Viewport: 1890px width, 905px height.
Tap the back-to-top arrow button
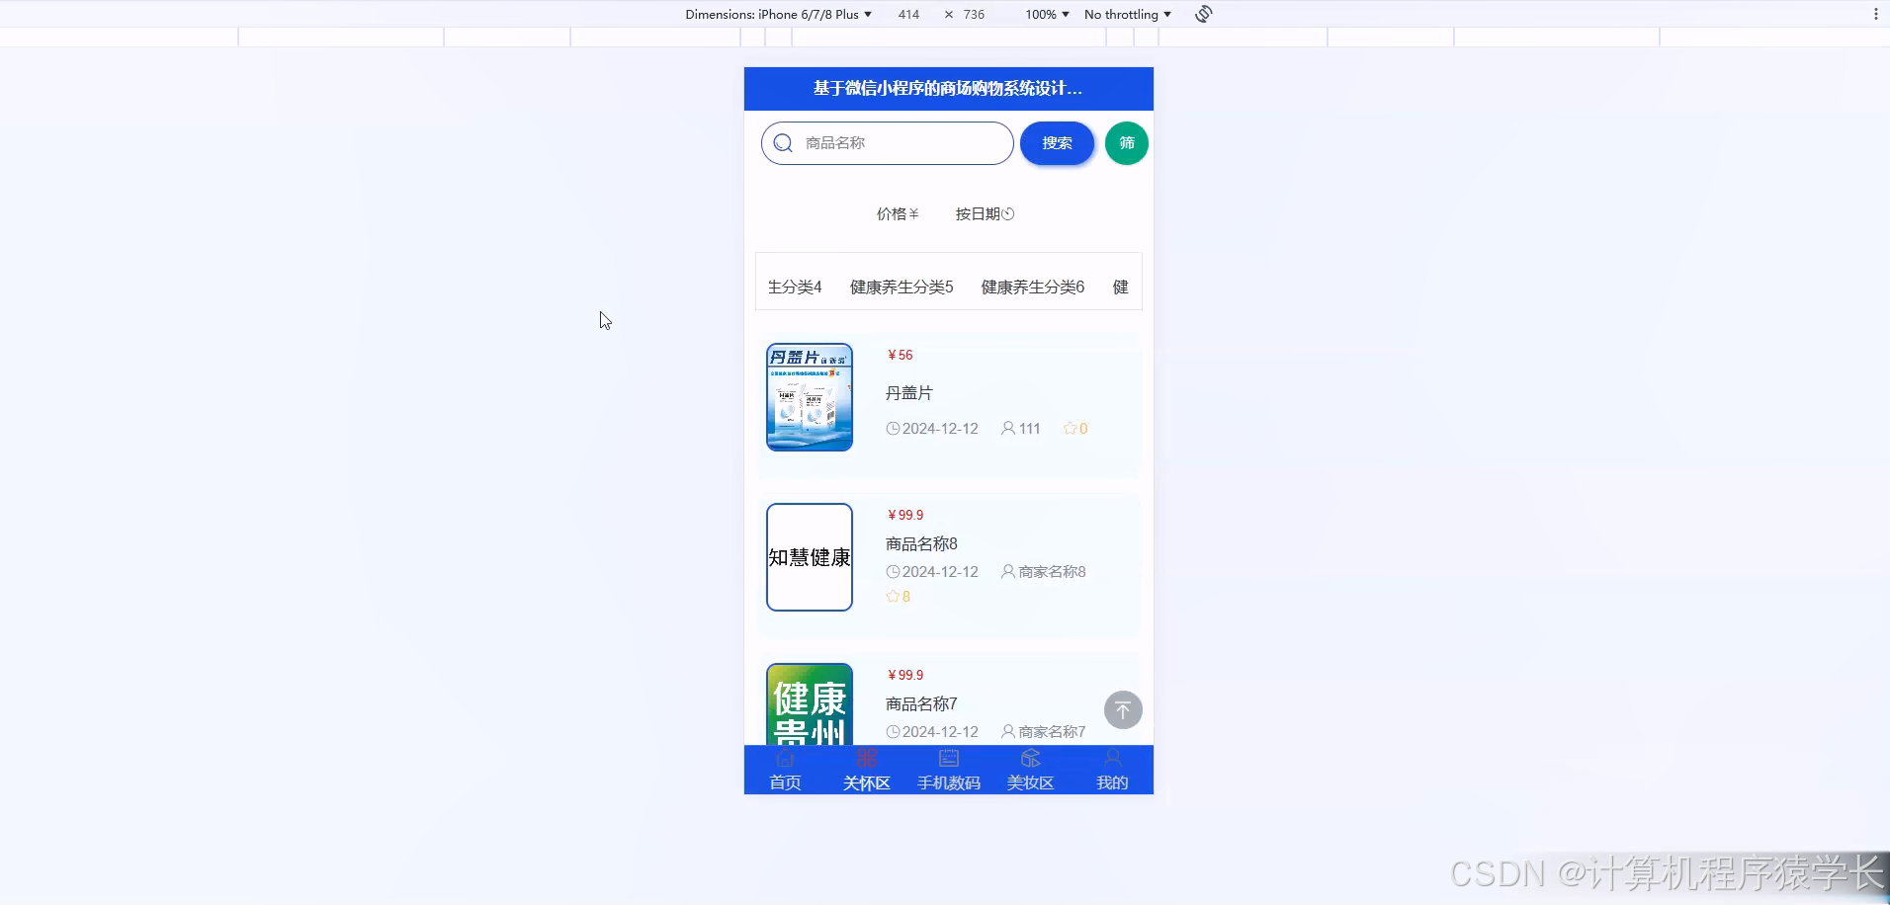click(1123, 709)
